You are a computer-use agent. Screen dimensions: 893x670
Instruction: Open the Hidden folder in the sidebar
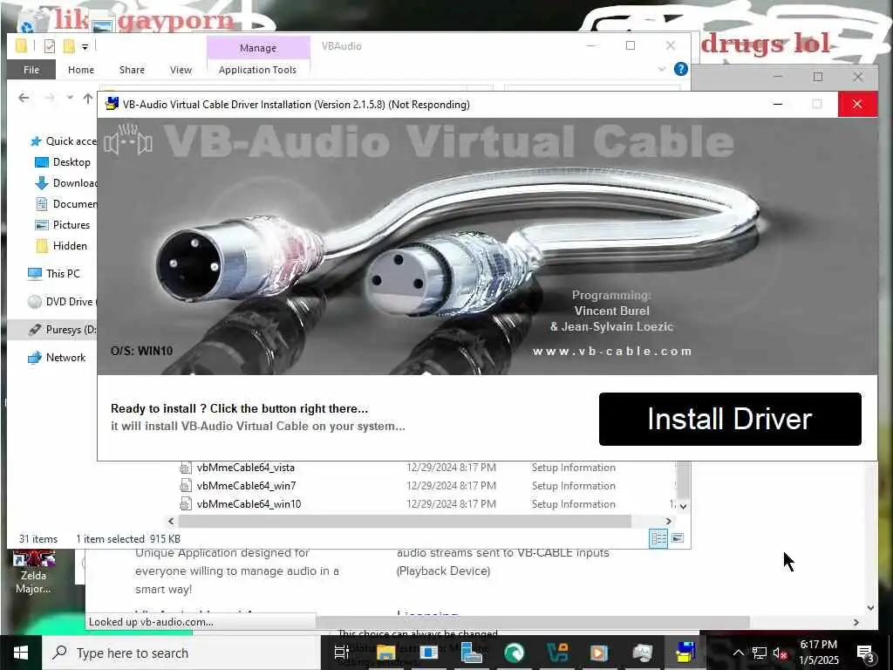pos(62,246)
